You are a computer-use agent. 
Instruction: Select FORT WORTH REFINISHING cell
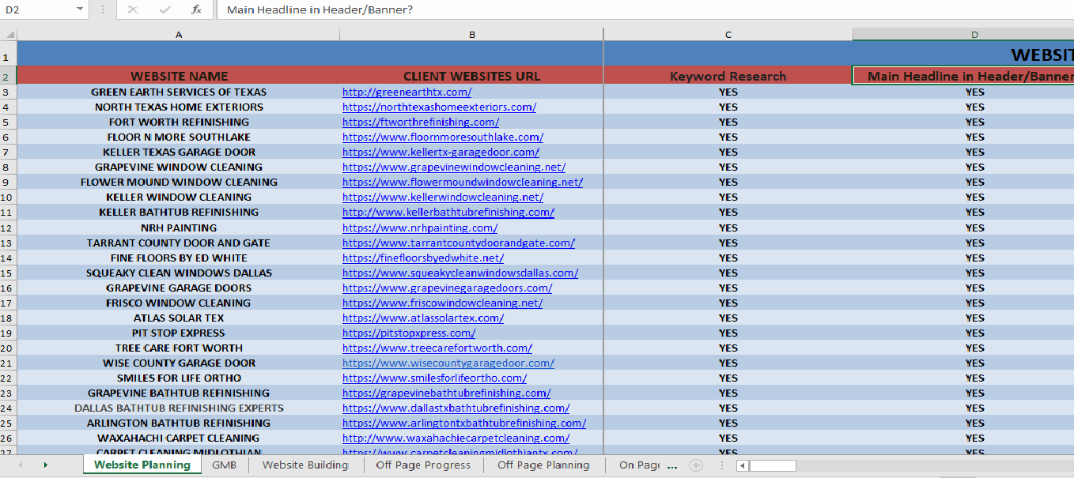(x=179, y=122)
